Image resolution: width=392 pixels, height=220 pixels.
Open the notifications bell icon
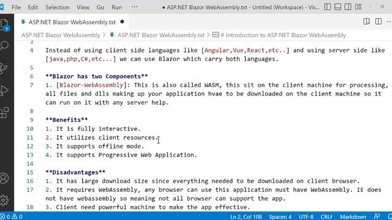pyautogui.click(x=390, y=216)
